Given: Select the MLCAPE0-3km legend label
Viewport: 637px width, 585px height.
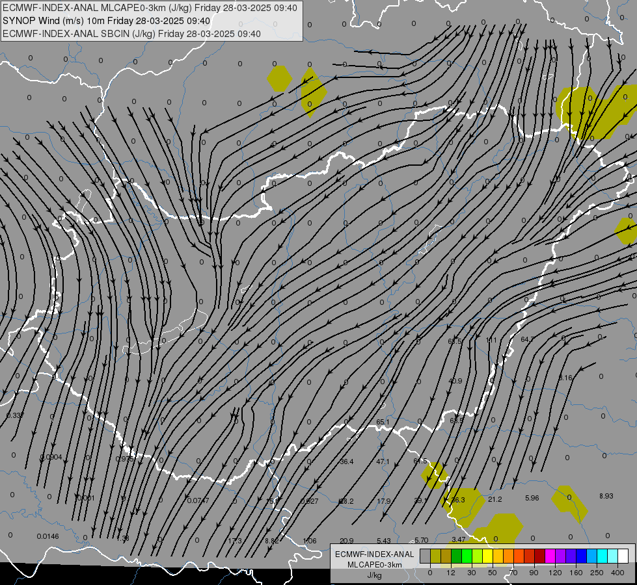Looking at the screenshot, I should click(374, 565).
